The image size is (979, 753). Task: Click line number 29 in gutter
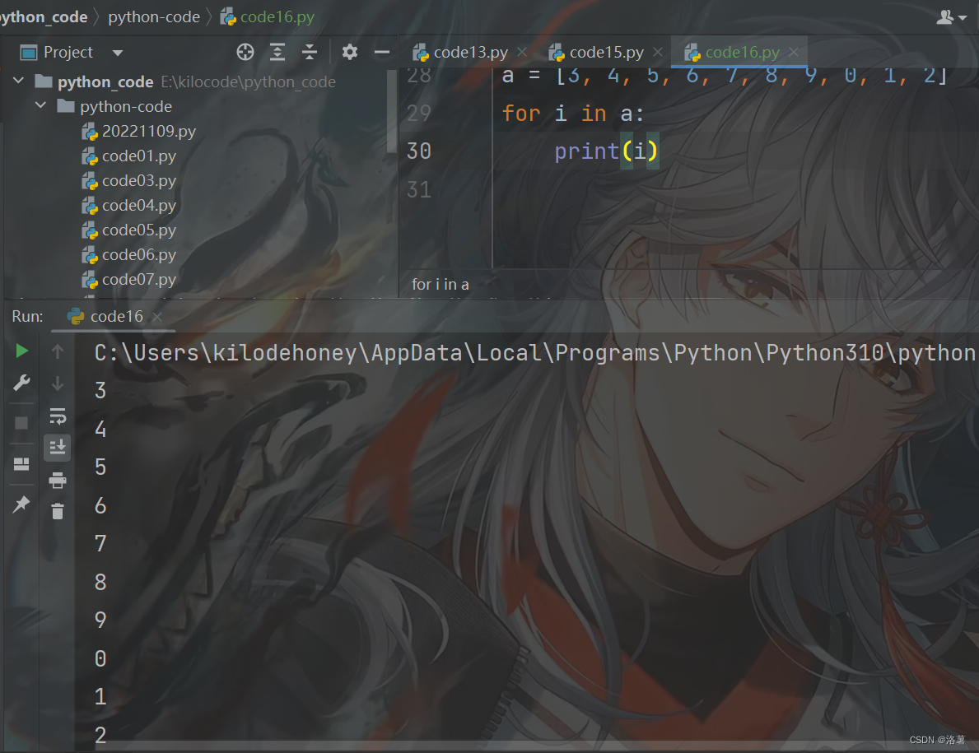pyautogui.click(x=419, y=113)
